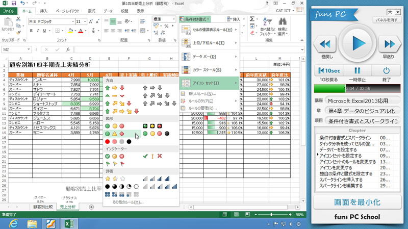Undo the last action
Viewport: 408px width, 229px height.
point(22,4)
